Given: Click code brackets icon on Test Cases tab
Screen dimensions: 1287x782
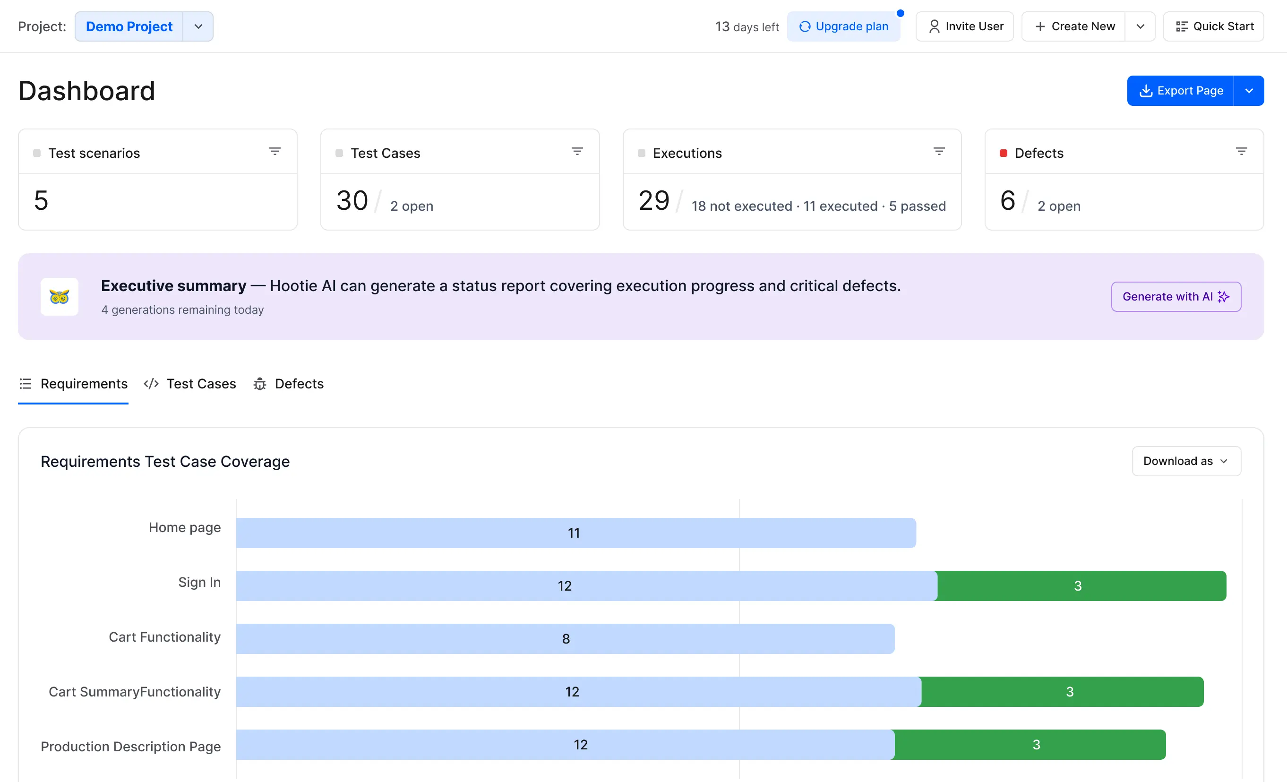Looking at the screenshot, I should (151, 384).
